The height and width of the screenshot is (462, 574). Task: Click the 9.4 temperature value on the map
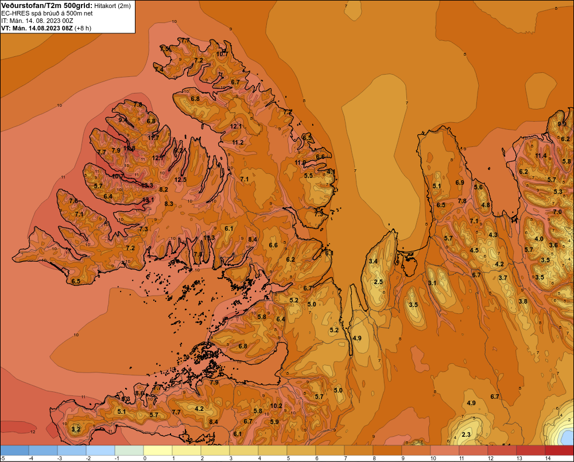click(123, 120)
